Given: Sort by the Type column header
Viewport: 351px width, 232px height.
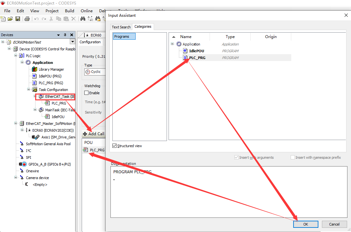Looking at the screenshot, I should pyautogui.click(x=230, y=37).
